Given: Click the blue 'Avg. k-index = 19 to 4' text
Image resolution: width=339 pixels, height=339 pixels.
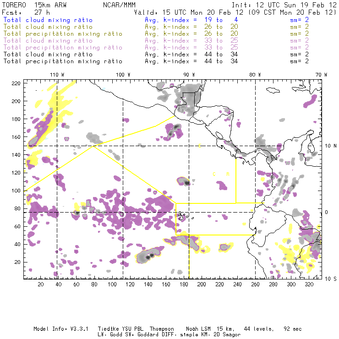Looking at the screenshot, I should (x=191, y=20).
